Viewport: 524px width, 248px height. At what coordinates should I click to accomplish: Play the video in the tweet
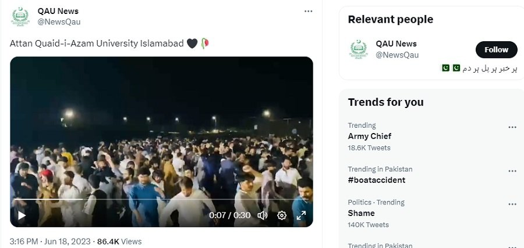point(22,215)
